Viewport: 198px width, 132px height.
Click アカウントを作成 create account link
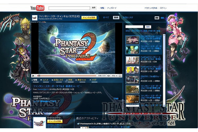(x=151, y=8)
